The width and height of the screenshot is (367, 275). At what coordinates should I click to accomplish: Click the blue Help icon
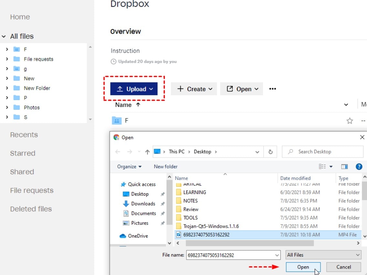click(x=359, y=167)
